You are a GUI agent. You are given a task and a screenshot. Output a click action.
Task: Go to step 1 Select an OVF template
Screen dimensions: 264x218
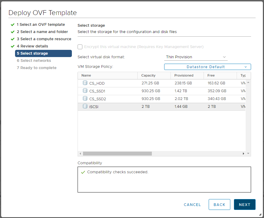coord(41,25)
